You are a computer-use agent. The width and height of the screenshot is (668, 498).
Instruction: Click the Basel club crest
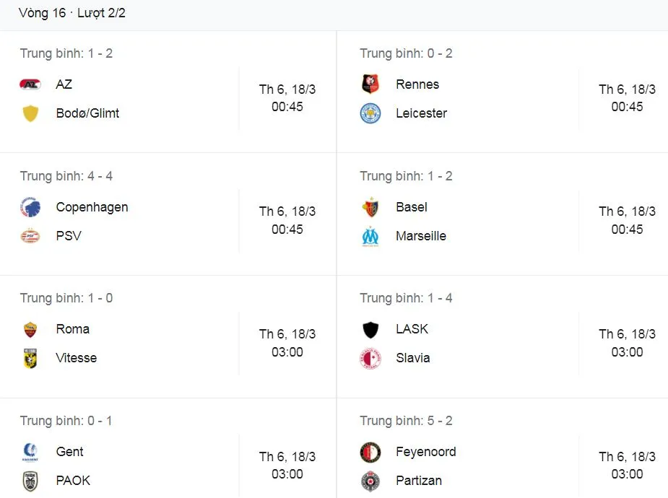coord(370,207)
